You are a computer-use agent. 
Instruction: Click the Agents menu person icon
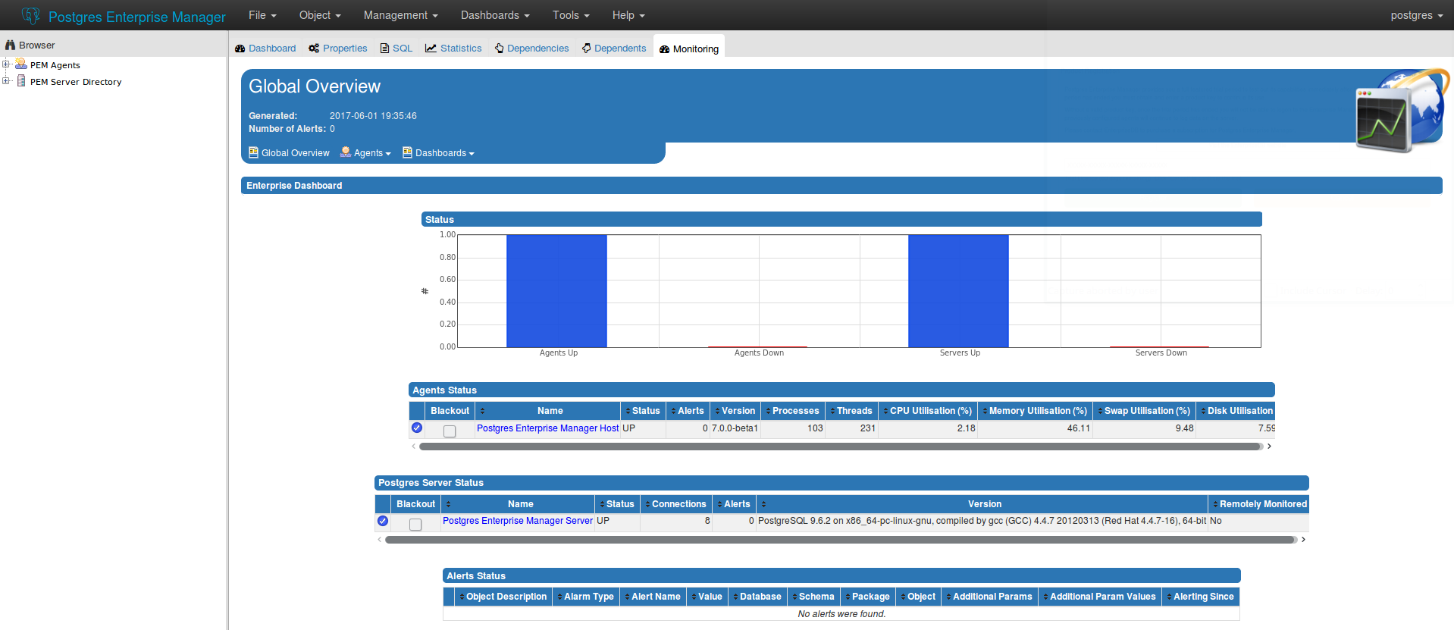click(346, 152)
